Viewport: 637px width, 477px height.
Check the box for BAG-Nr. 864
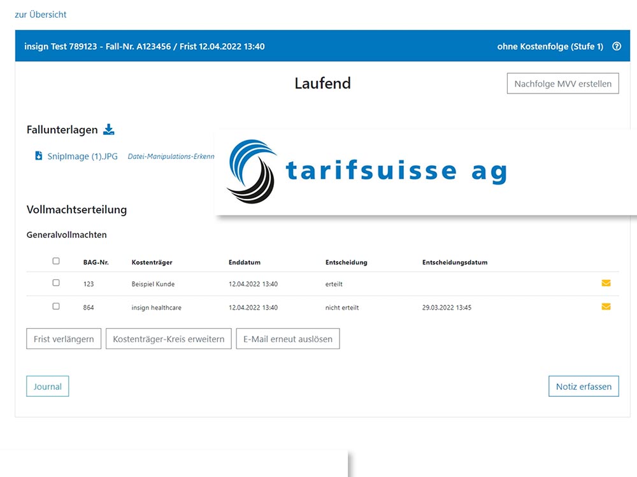56,307
